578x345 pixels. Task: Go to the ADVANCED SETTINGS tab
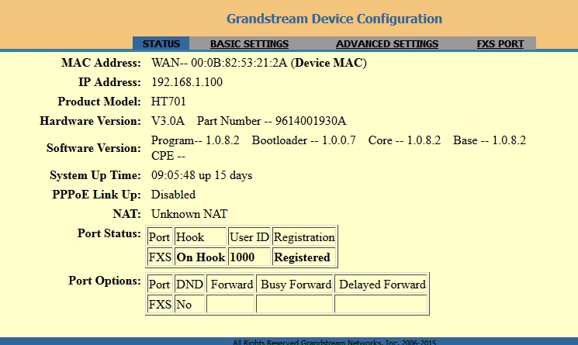tap(386, 44)
